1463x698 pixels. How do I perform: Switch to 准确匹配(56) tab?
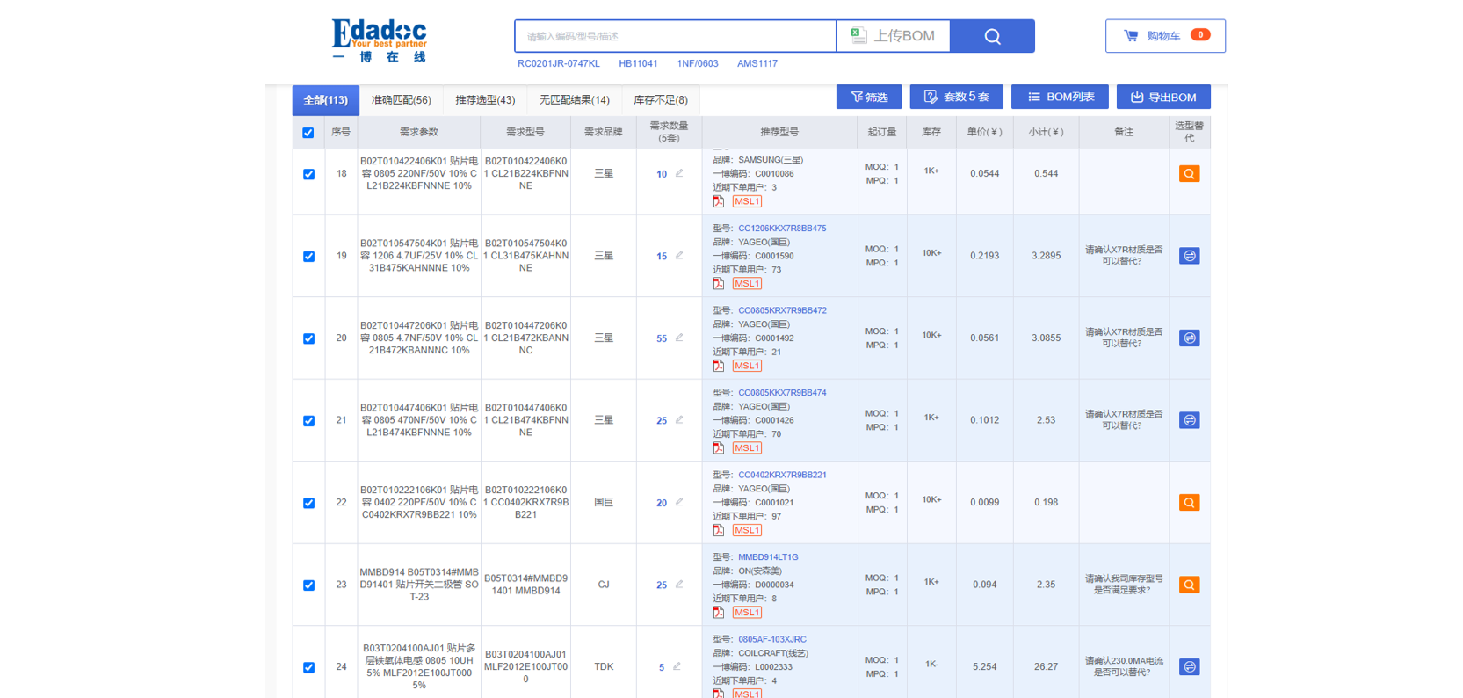point(401,100)
